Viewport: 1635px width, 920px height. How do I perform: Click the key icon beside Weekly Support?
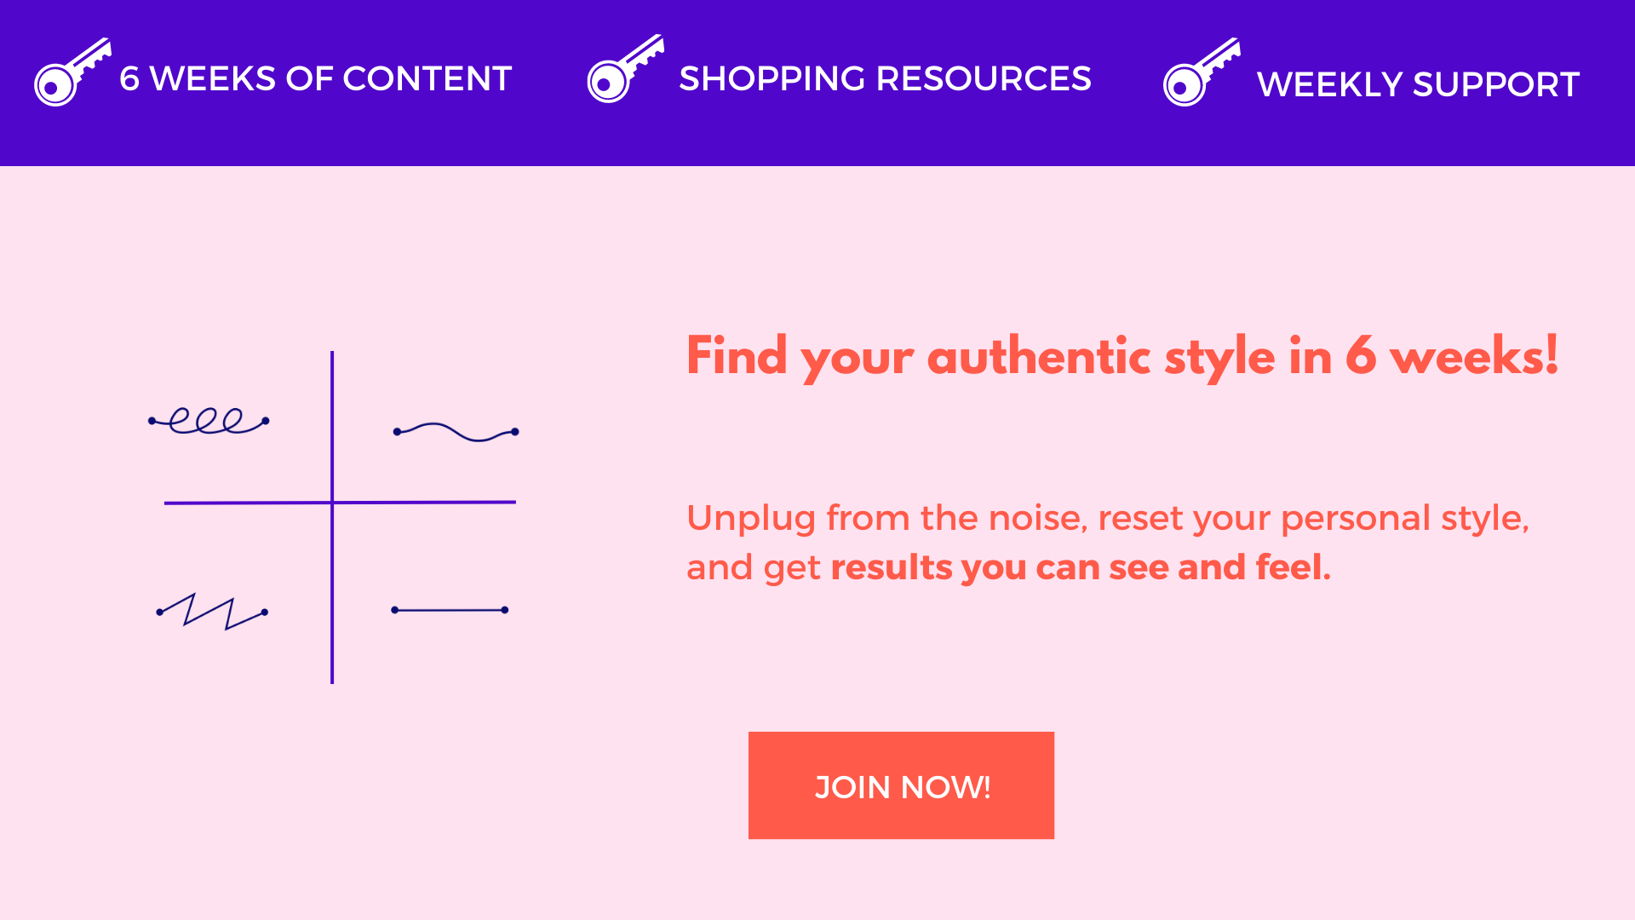coord(1202,72)
